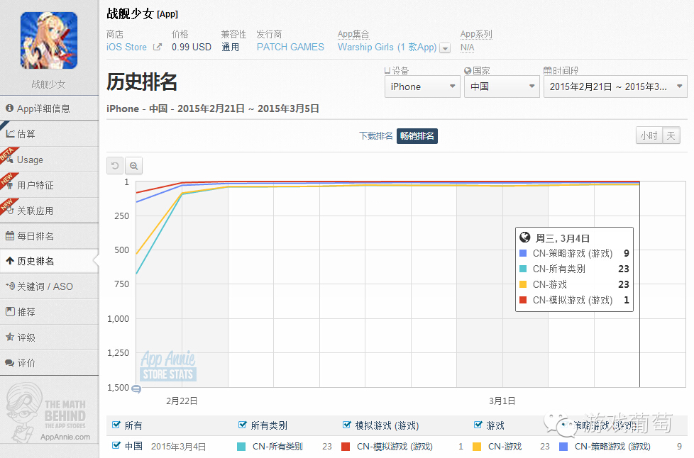Open 每日排名 in the sidebar
This screenshot has height=458, width=694.
pyautogui.click(x=49, y=236)
